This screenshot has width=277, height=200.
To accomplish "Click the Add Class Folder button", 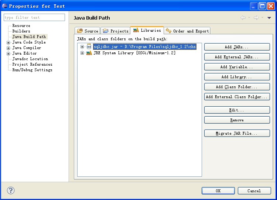I will tap(237, 87).
